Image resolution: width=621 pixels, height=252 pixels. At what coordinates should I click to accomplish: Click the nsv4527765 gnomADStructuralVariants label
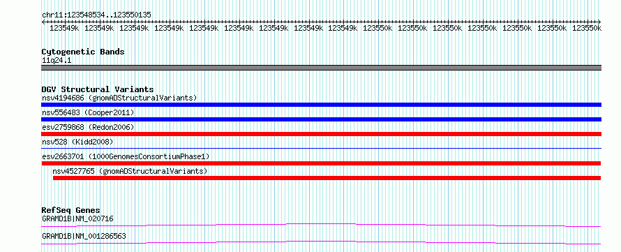point(130,171)
